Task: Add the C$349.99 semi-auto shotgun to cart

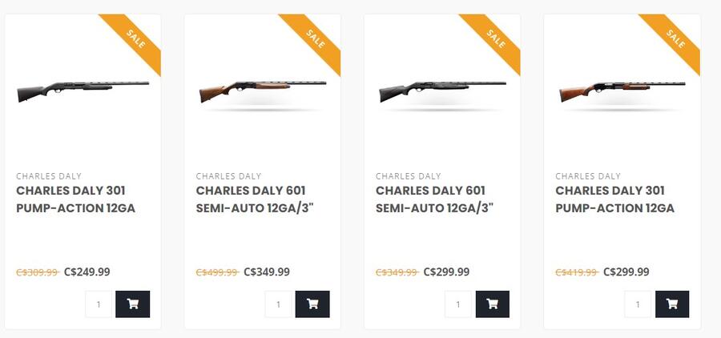Action: point(312,304)
